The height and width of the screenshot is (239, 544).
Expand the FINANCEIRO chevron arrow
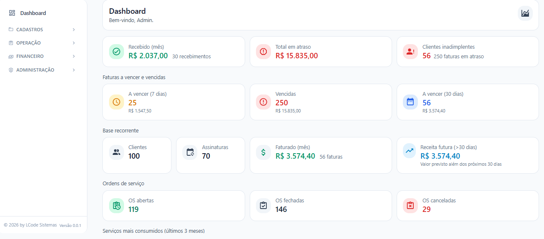tap(74, 56)
